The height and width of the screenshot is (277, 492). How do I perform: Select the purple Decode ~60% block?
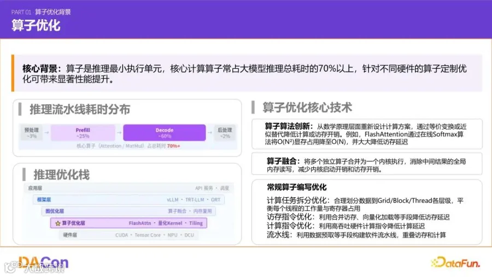(165, 133)
